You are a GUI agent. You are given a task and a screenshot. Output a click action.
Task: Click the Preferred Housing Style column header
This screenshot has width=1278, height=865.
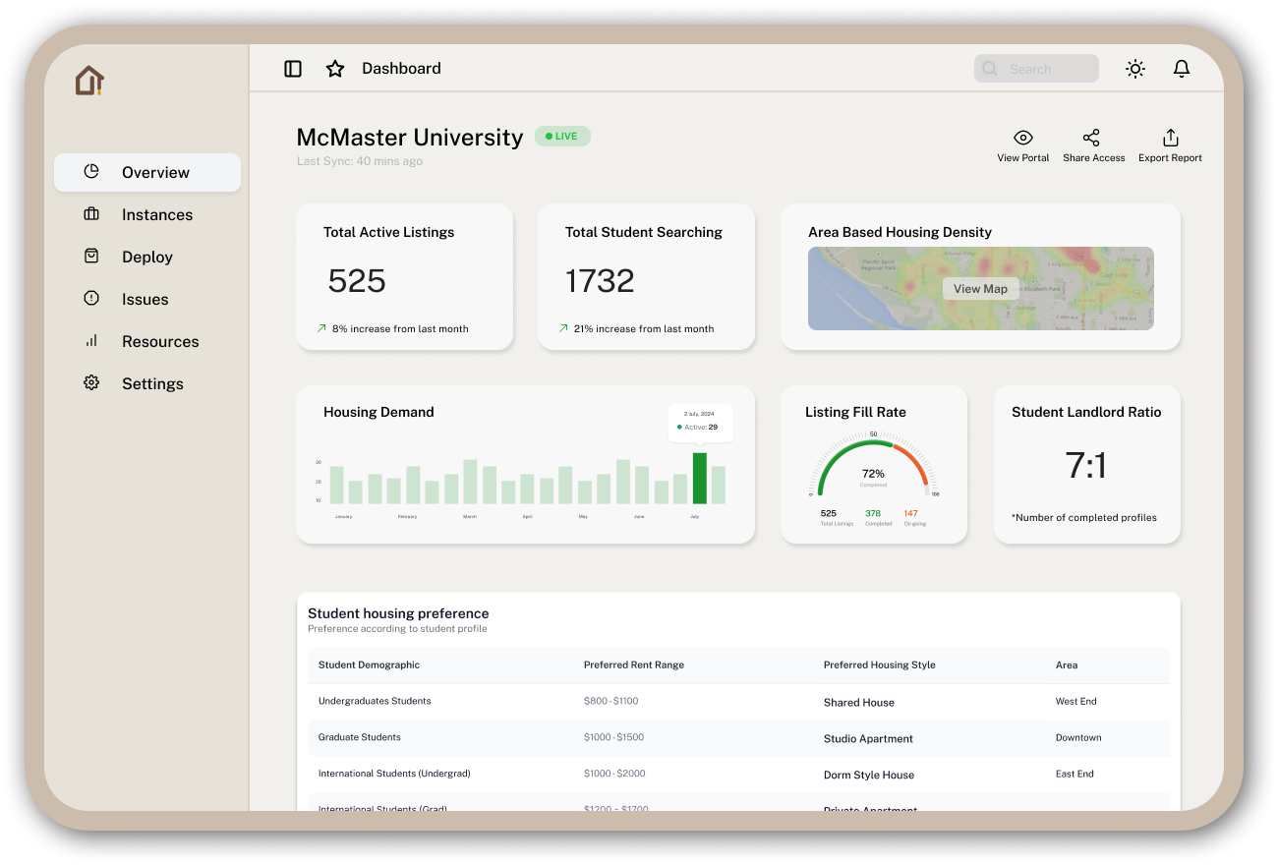pyautogui.click(x=880, y=665)
